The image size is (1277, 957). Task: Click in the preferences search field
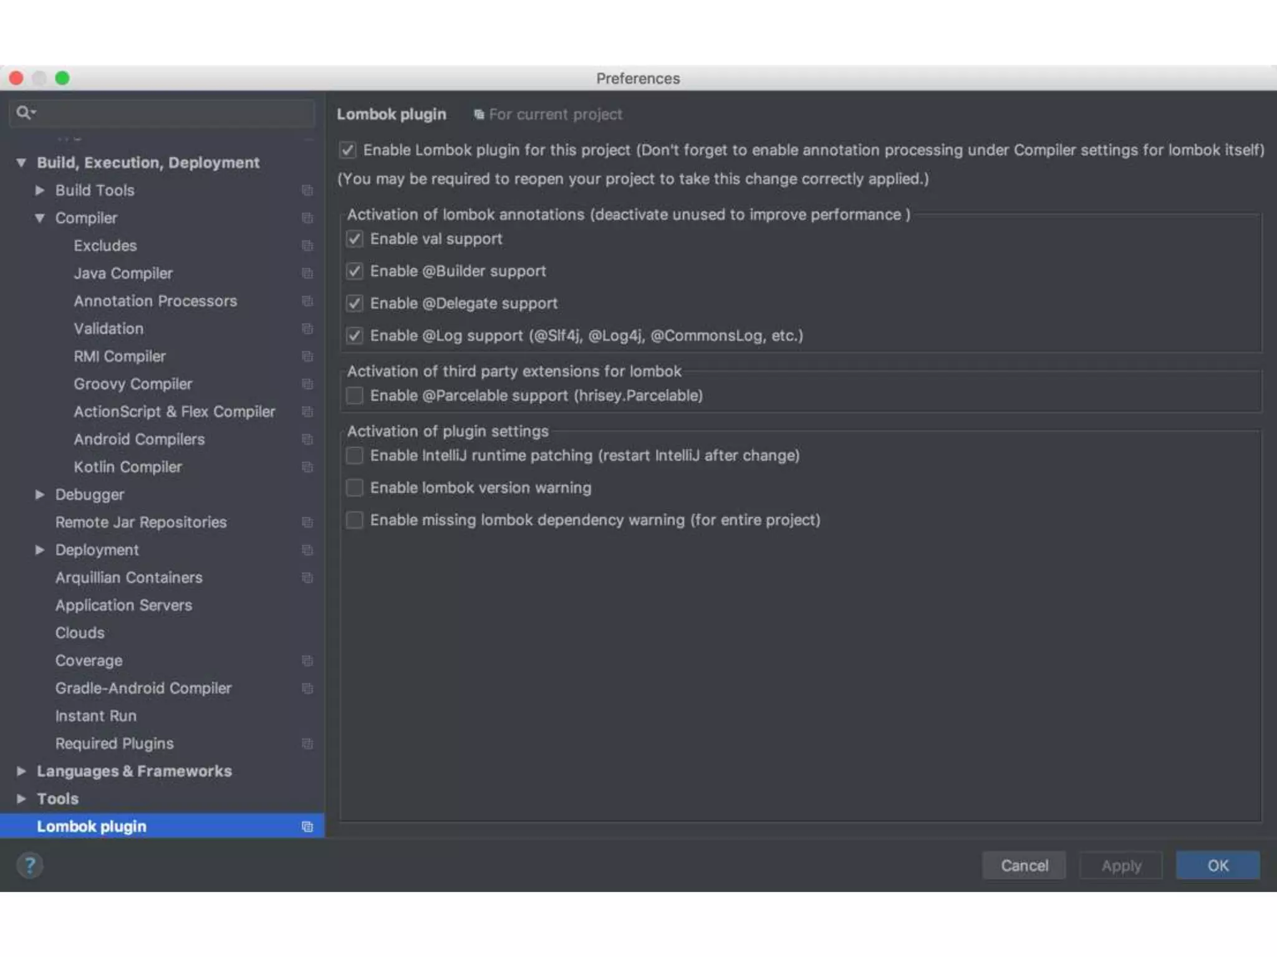point(175,113)
